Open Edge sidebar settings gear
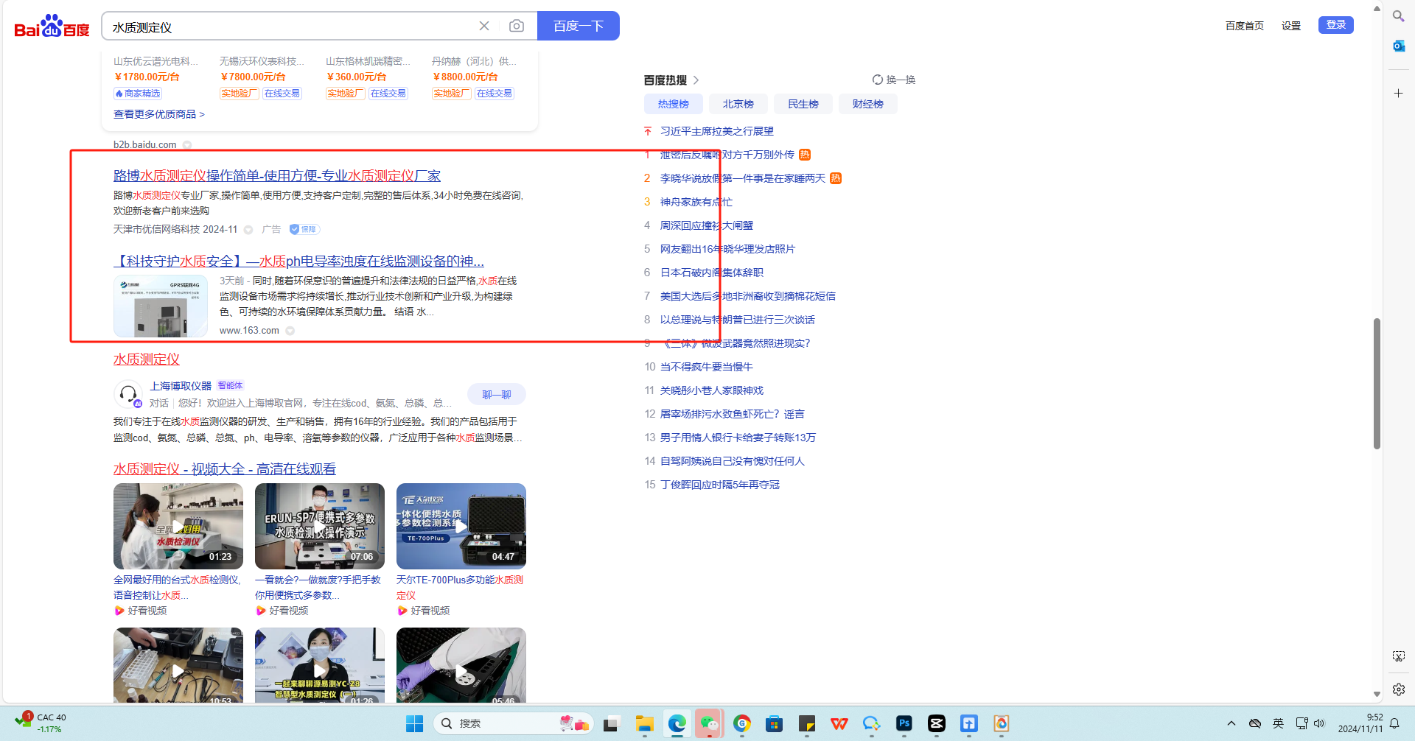Viewport: 1415px width, 741px height. (x=1398, y=689)
